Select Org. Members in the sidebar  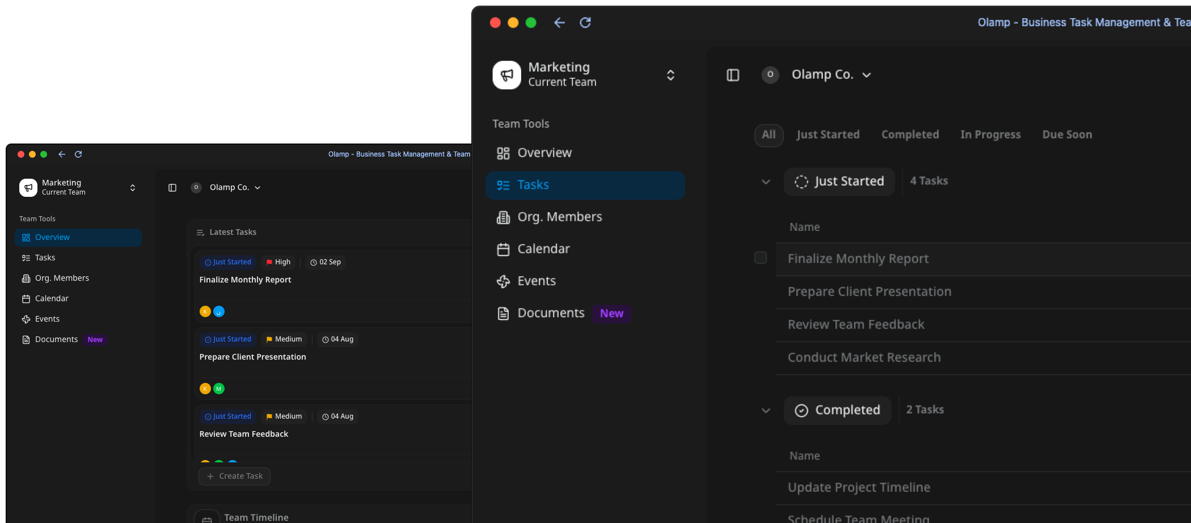[x=560, y=217]
